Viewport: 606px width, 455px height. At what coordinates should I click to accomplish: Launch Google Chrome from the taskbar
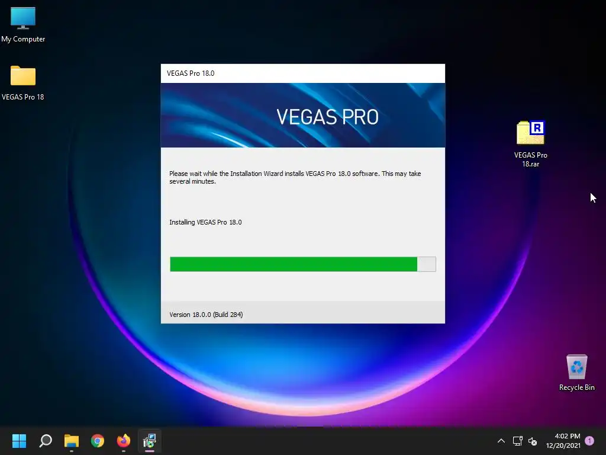coord(98,441)
